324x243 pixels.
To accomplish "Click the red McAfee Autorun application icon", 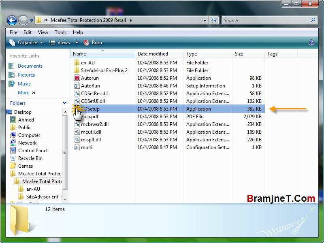I will pos(77,78).
